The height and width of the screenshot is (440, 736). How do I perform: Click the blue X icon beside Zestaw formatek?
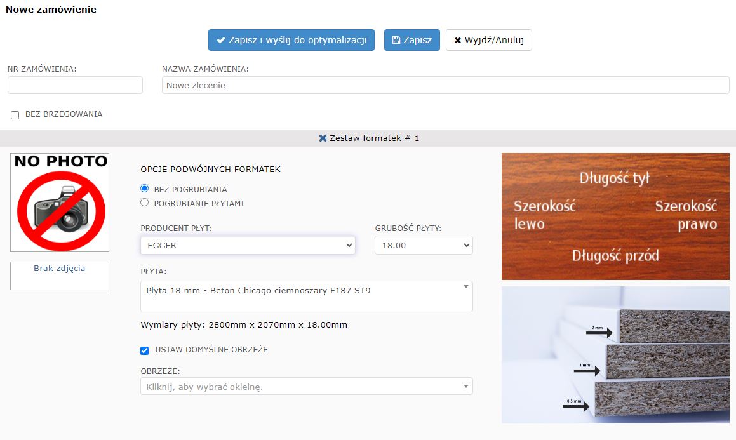click(x=323, y=138)
